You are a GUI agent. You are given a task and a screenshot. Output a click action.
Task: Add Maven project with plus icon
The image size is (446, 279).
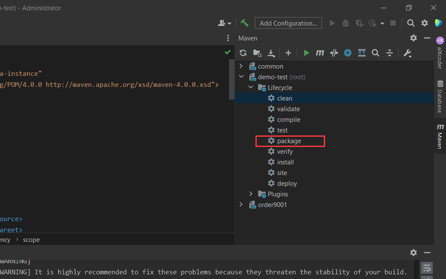(x=288, y=53)
